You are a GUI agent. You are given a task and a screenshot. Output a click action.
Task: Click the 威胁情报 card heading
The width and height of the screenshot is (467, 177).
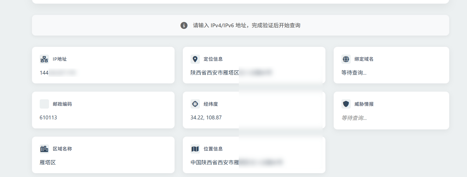pyautogui.click(x=364, y=104)
